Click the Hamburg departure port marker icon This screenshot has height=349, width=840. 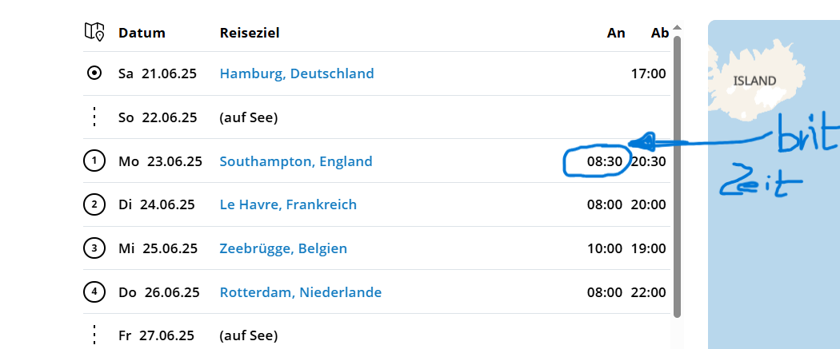(94, 73)
